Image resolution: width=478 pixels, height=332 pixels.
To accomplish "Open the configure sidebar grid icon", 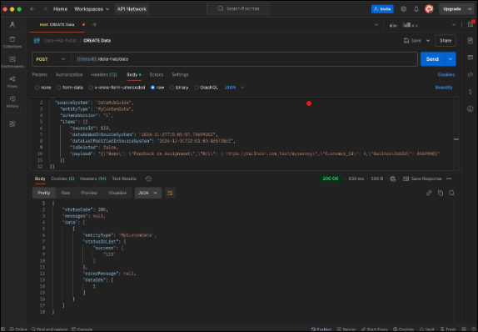I will click(12, 123).
